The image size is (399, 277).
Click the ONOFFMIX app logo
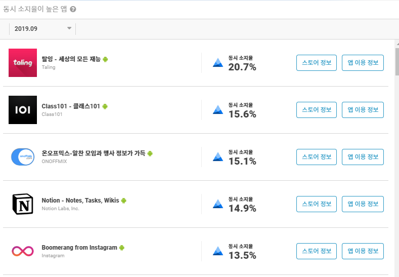(23, 157)
